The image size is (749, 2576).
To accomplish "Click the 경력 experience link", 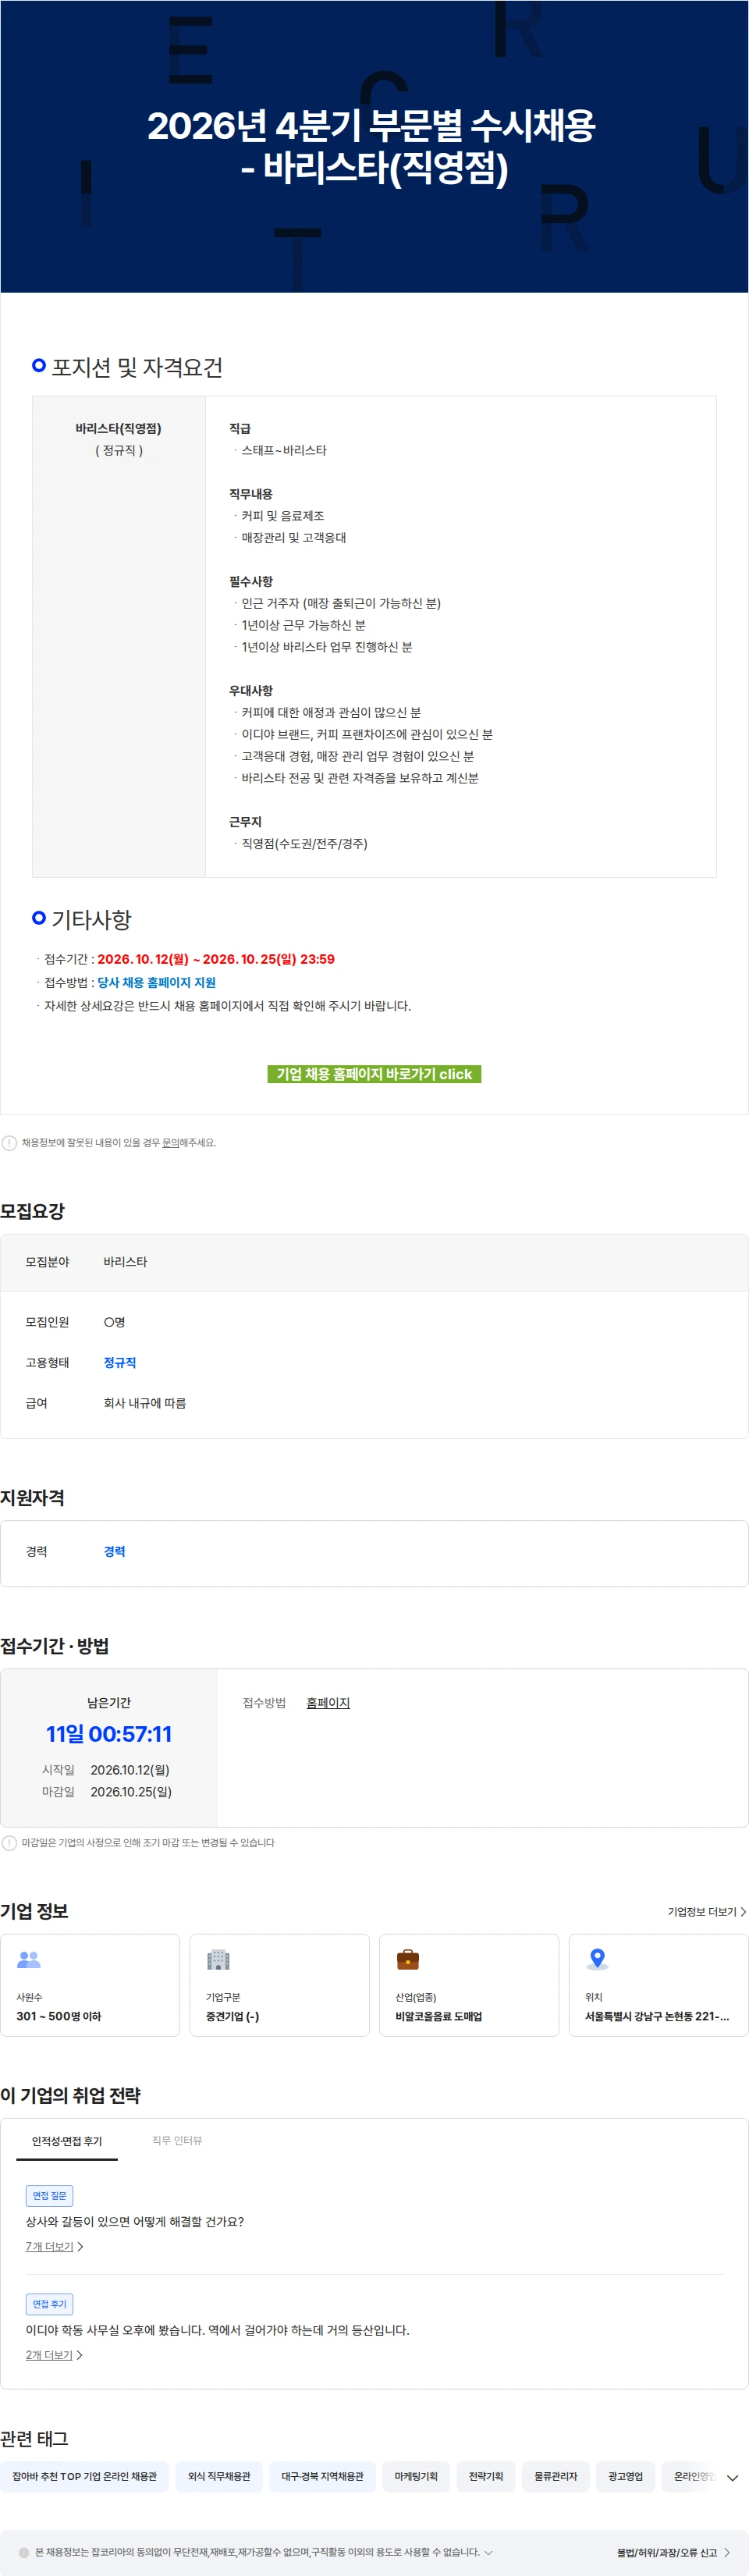I will [115, 1551].
